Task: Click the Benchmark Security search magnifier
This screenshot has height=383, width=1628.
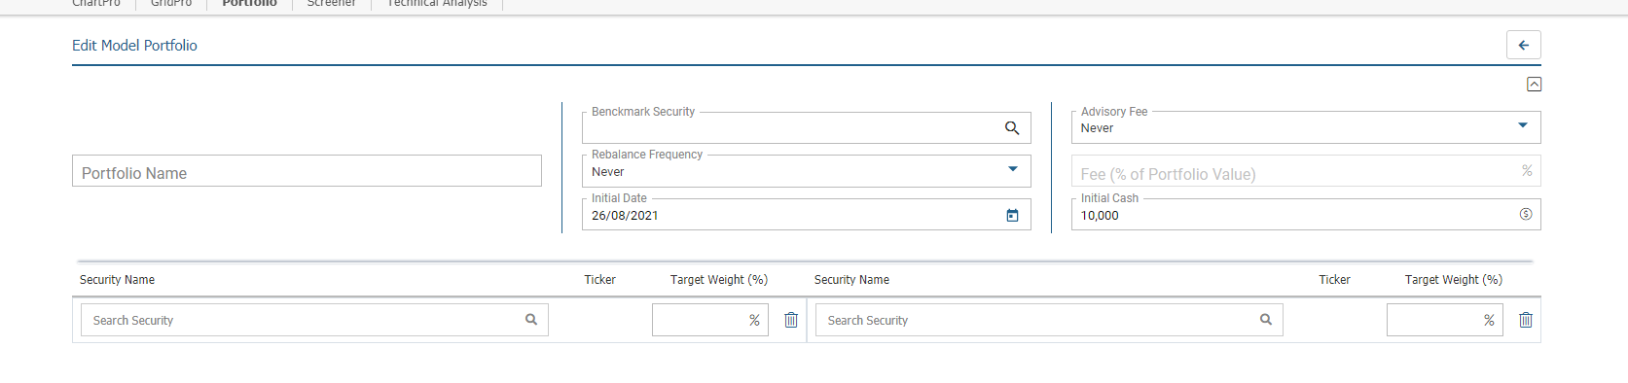Action: tap(1012, 128)
